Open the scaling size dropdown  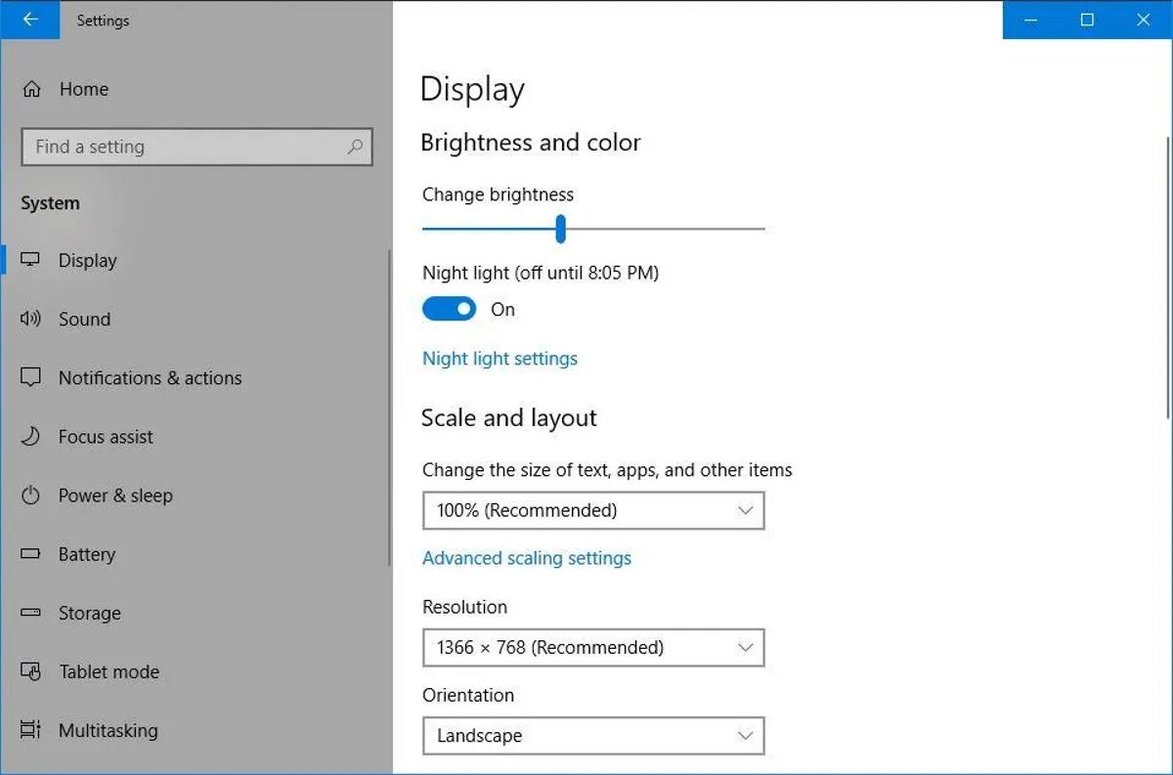(x=592, y=510)
